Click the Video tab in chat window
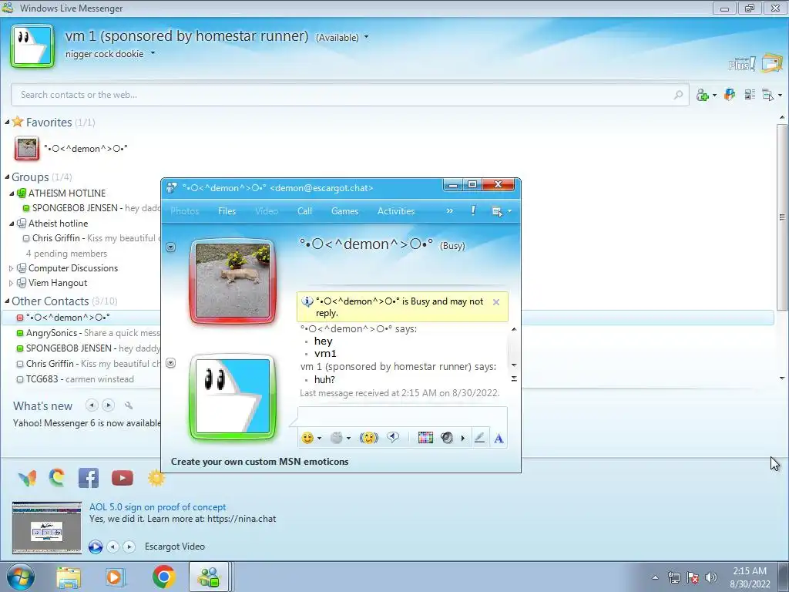The width and height of the screenshot is (789, 592). tap(266, 211)
